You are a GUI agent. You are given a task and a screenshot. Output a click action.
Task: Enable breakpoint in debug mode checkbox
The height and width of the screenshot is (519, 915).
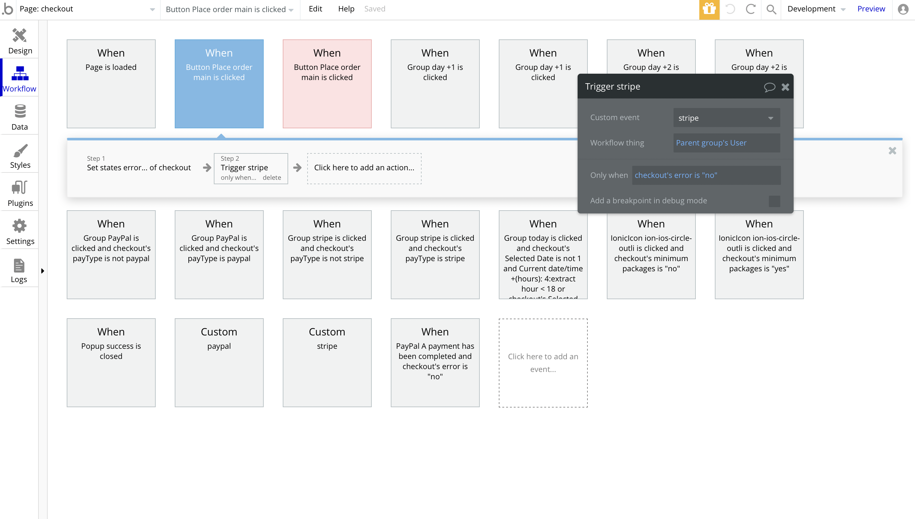[x=774, y=201]
